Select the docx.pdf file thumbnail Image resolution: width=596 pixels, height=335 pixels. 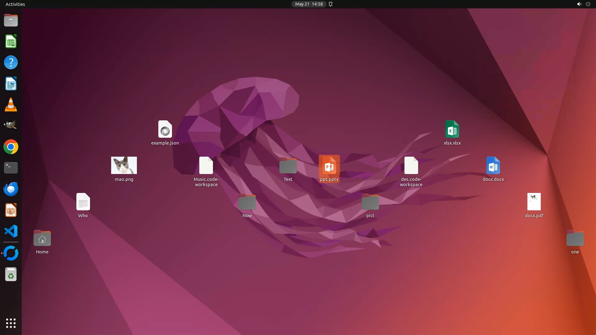[x=534, y=202]
